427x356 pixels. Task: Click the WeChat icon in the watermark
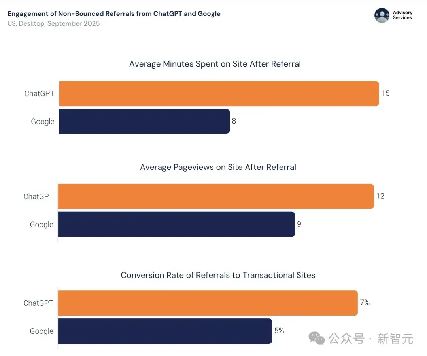coord(316,338)
